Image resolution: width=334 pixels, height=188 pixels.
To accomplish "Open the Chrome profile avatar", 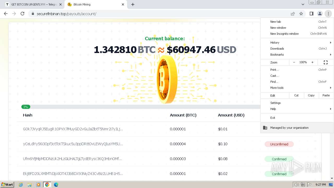I will pyautogui.click(x=320, y=14).
